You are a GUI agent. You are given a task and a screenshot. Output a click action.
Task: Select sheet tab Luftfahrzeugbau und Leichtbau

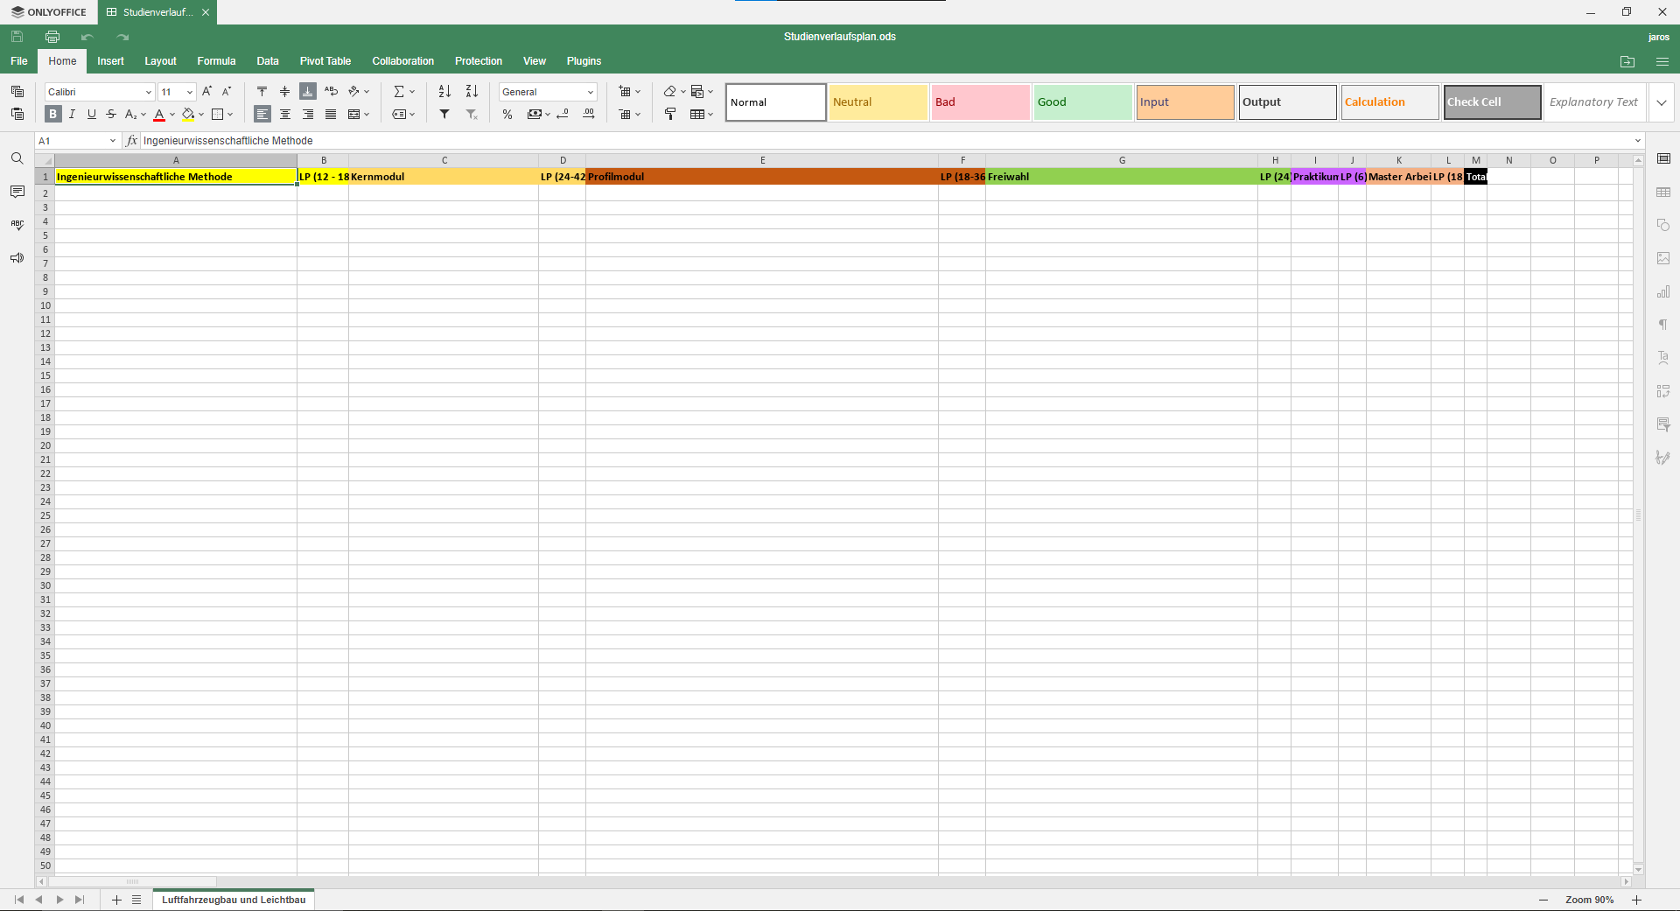pyautogui.click(x=234, y=900)
